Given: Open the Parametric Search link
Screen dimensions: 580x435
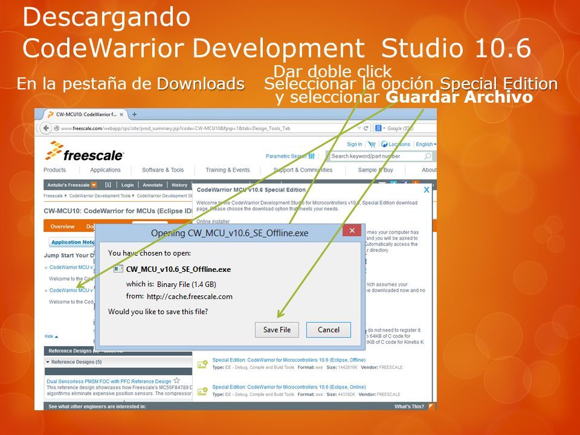Looking at the screenshot, I should pyautogui.click(x=286, y=156).
